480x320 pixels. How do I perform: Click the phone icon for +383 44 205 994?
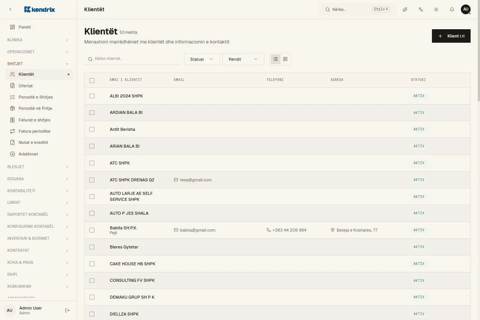tap(269, 230)
